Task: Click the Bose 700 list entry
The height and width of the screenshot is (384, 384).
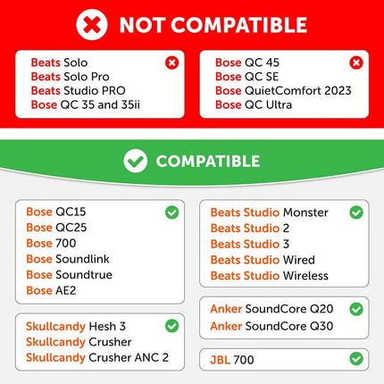Action: [x=51, y=243]
